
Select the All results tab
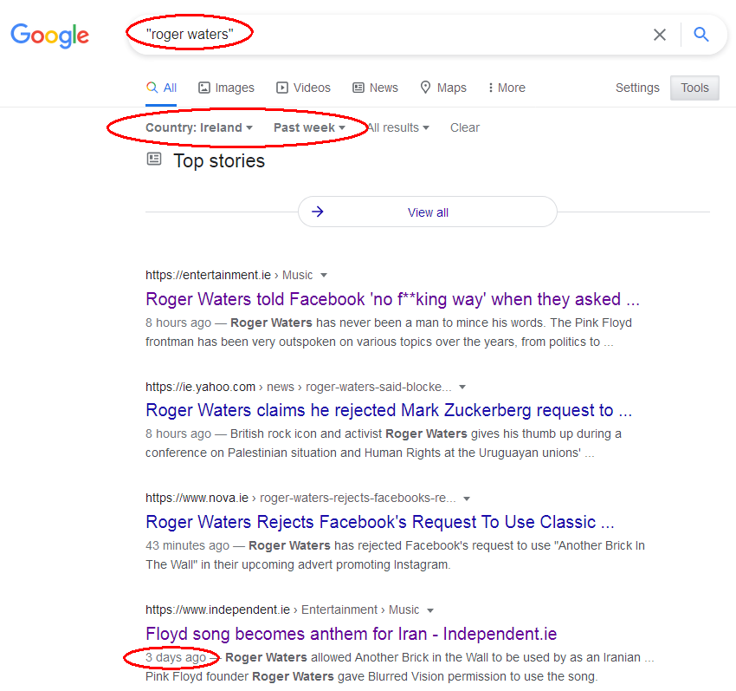[161, 88]
